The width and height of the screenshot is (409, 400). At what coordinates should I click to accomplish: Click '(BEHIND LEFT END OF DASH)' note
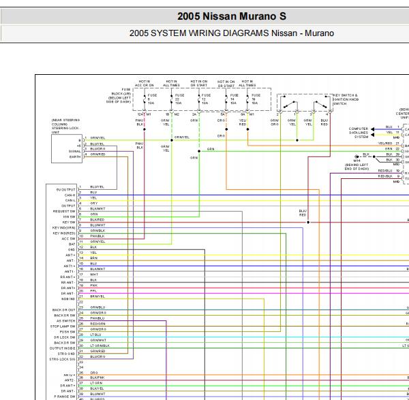(357, 167)
